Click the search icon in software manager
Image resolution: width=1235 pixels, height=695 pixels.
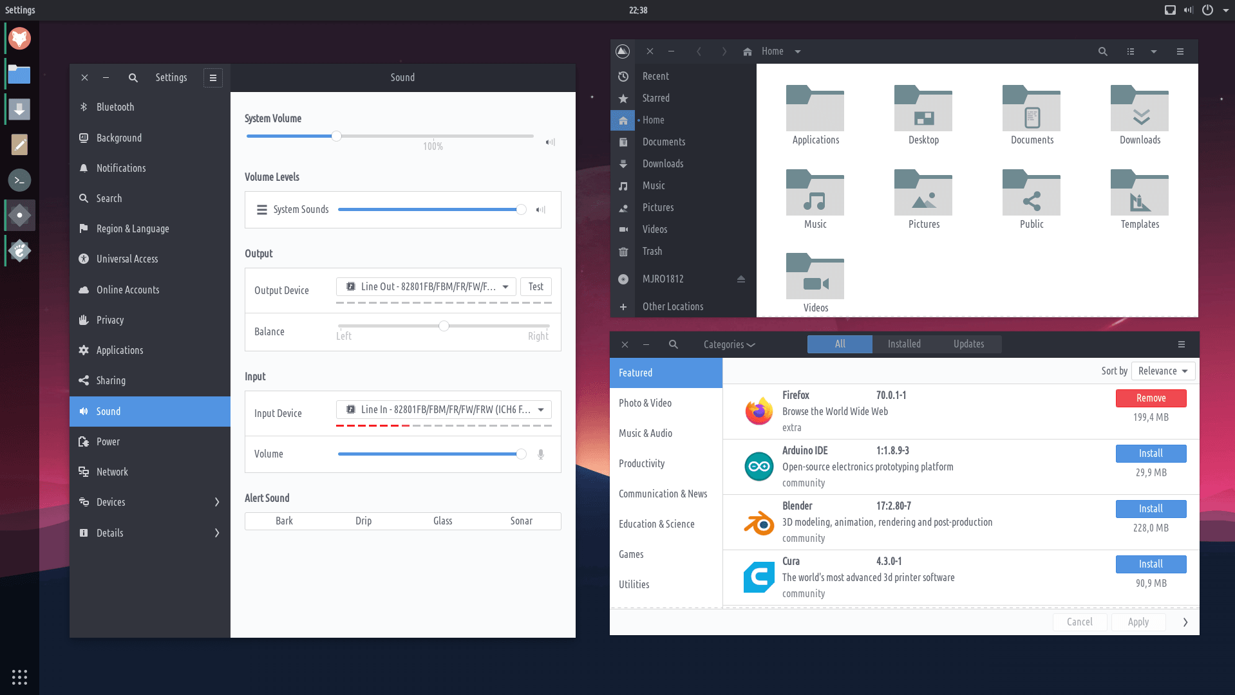(x=673, y=345)
